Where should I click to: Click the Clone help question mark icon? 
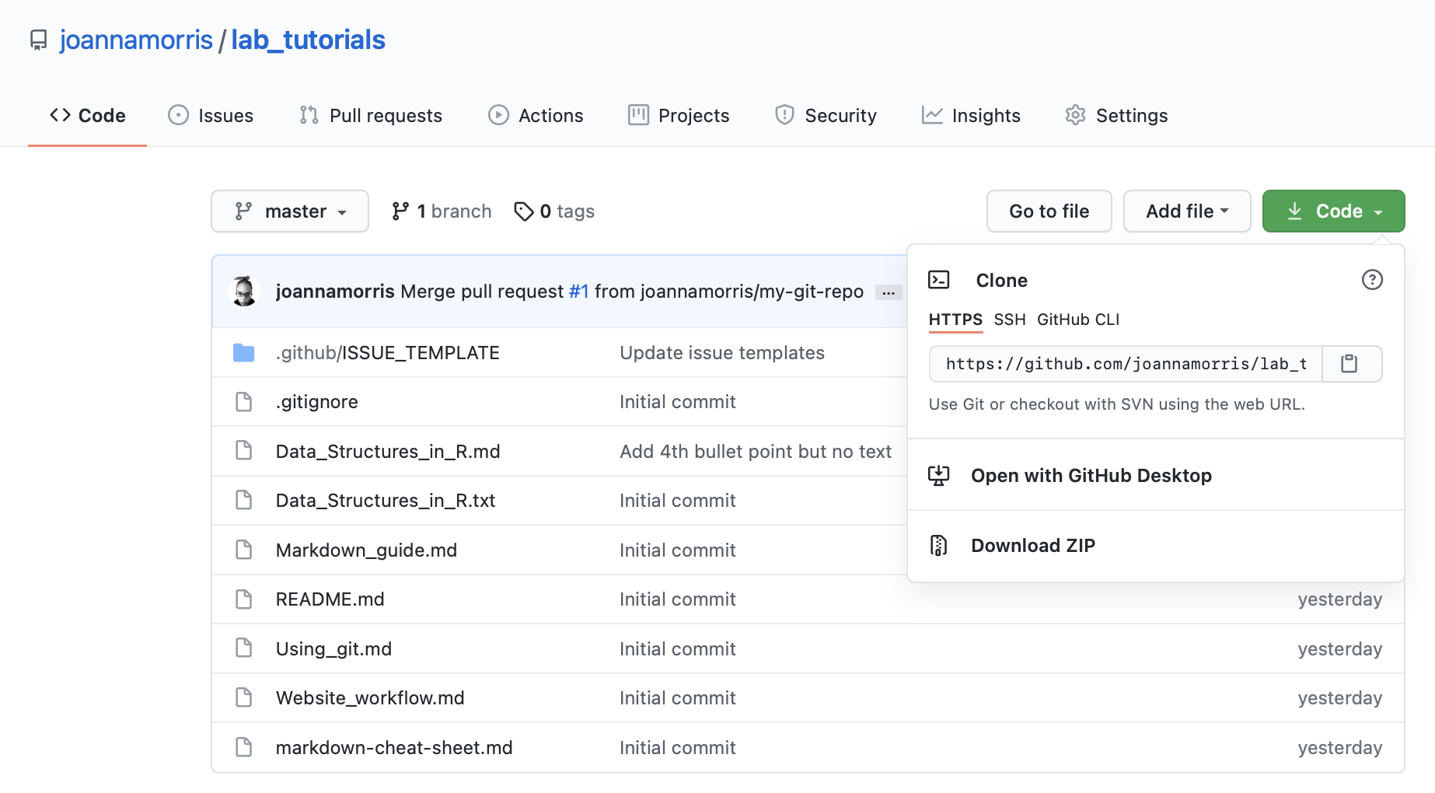click(1372, 280)
